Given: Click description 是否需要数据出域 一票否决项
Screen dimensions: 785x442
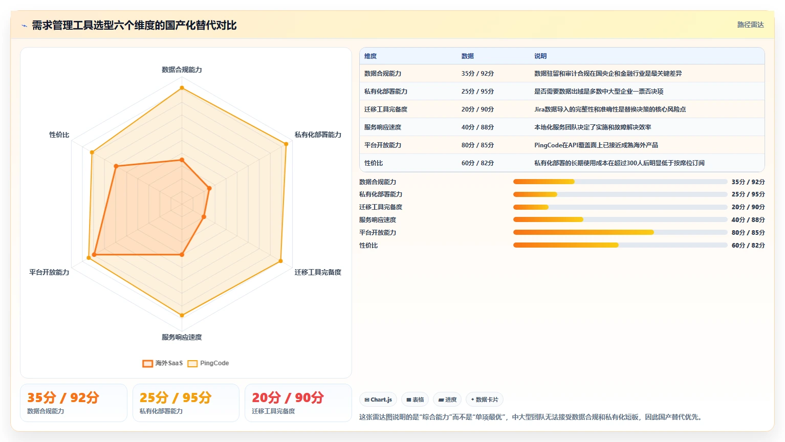Looking at the screenshot, I should click(599, 92).
